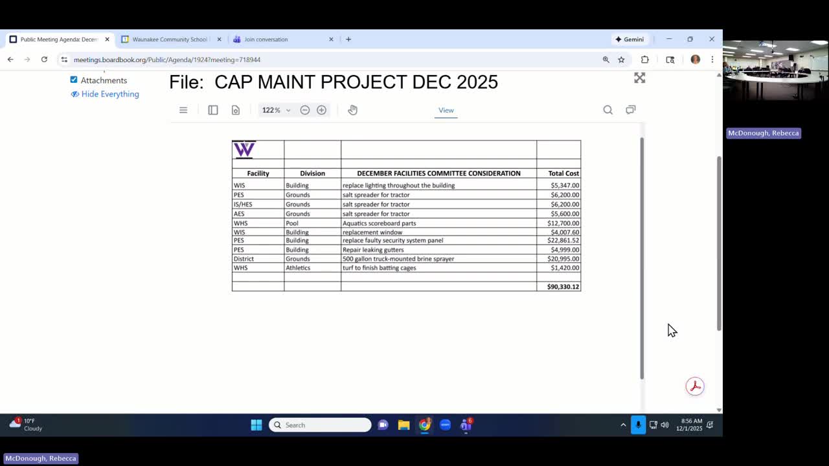Reload the meetings.boardbook.org page
This screenshot has width=829, height=466.
pyautogui.click(x=44, y=59)
